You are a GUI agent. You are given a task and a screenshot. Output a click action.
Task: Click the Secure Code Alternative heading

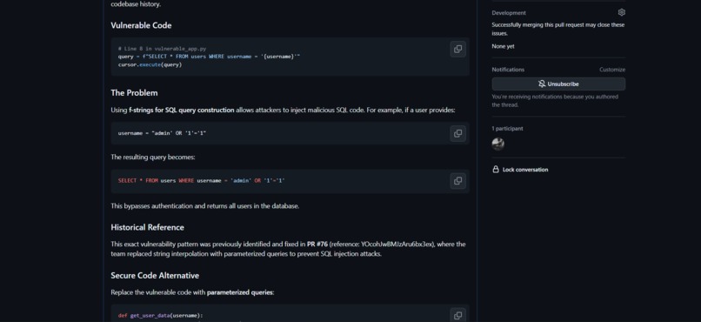point(155,276)
